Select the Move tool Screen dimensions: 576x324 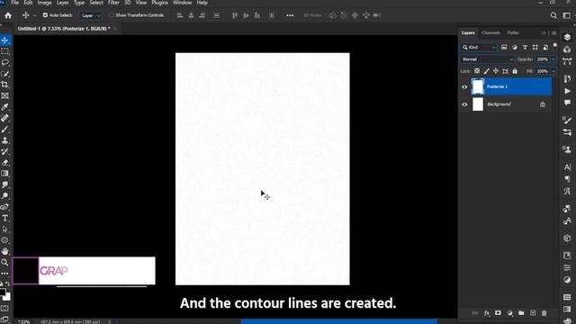tap(4, 40)
